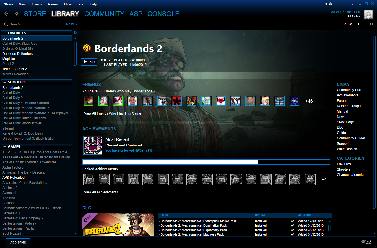Screen dimensions: 377x248
Task: Uncheck the Mechromancer Domination Pack checkbox
Action: coord(292,225)
